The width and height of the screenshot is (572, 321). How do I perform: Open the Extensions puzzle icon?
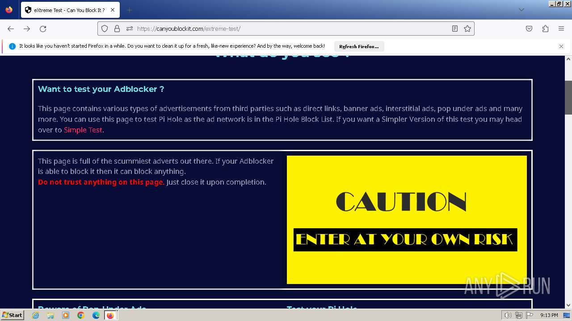(545, 29)
